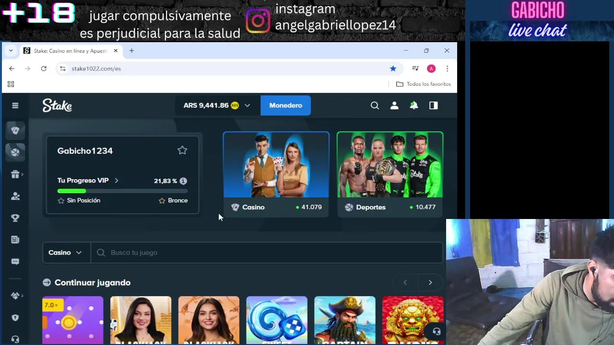Click the Stake logo

pyautogui.click(x=57, y=105)
